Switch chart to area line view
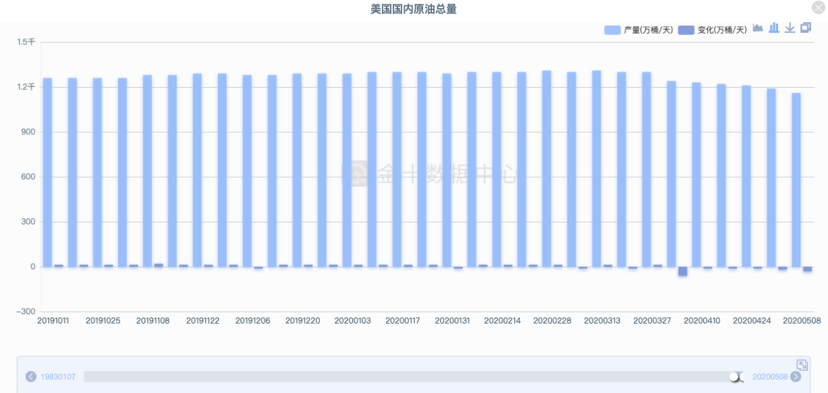This screenshot has height=393, width=828. click(758, 28)
